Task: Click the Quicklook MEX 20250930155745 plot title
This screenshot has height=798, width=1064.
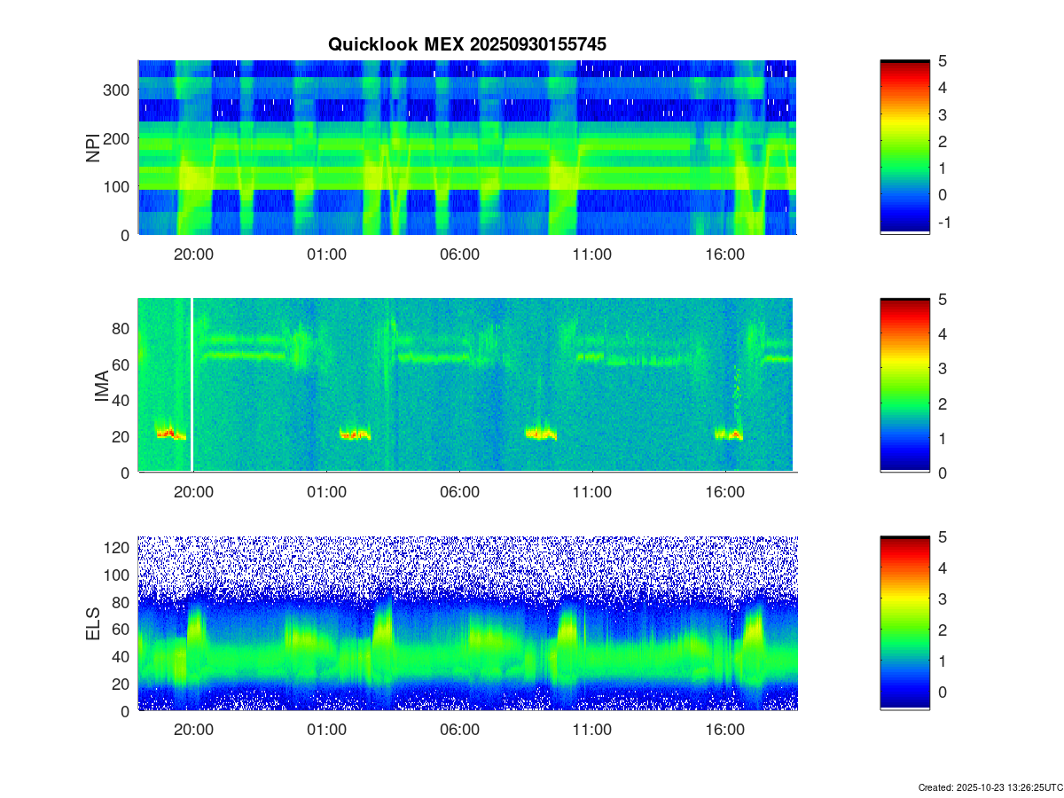Action: pos(466,44)
